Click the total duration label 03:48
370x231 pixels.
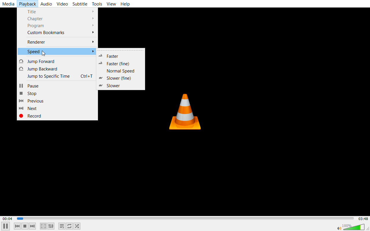click(363, 219)
